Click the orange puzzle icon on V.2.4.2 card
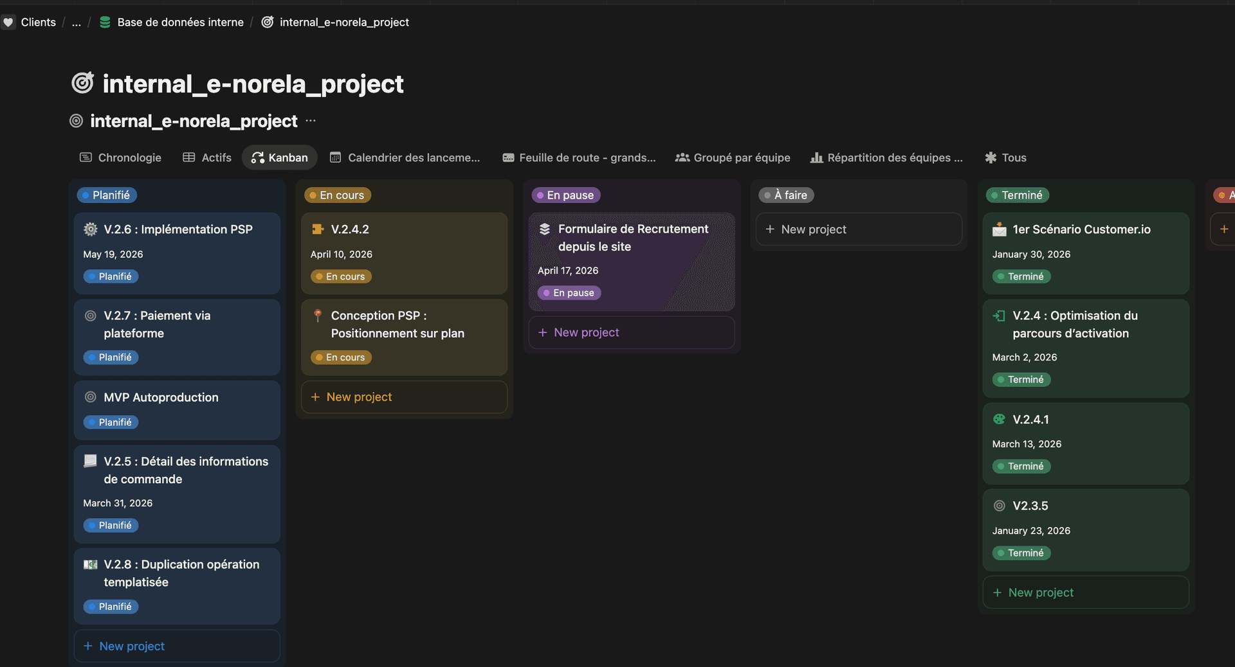 tap(318, 229)
